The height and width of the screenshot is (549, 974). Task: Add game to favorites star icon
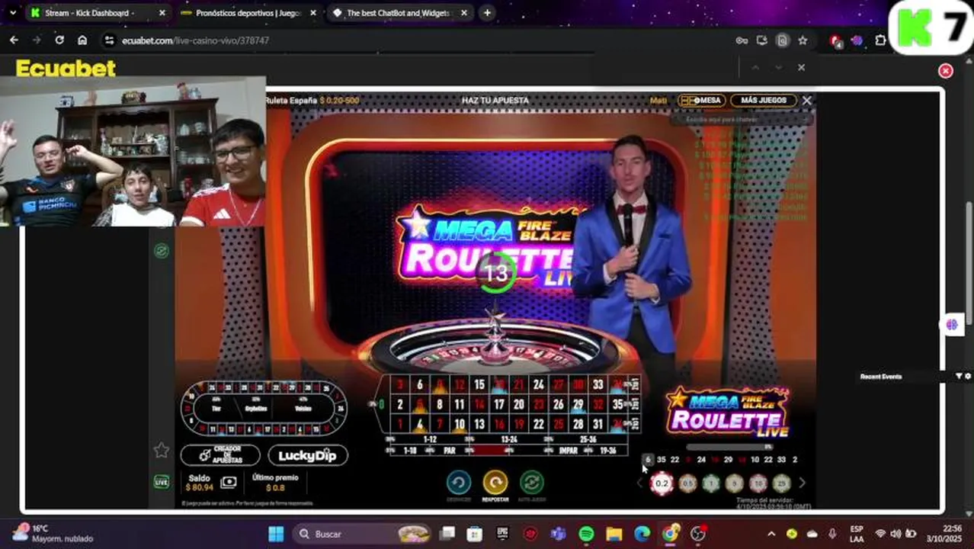tap(162, 451)
